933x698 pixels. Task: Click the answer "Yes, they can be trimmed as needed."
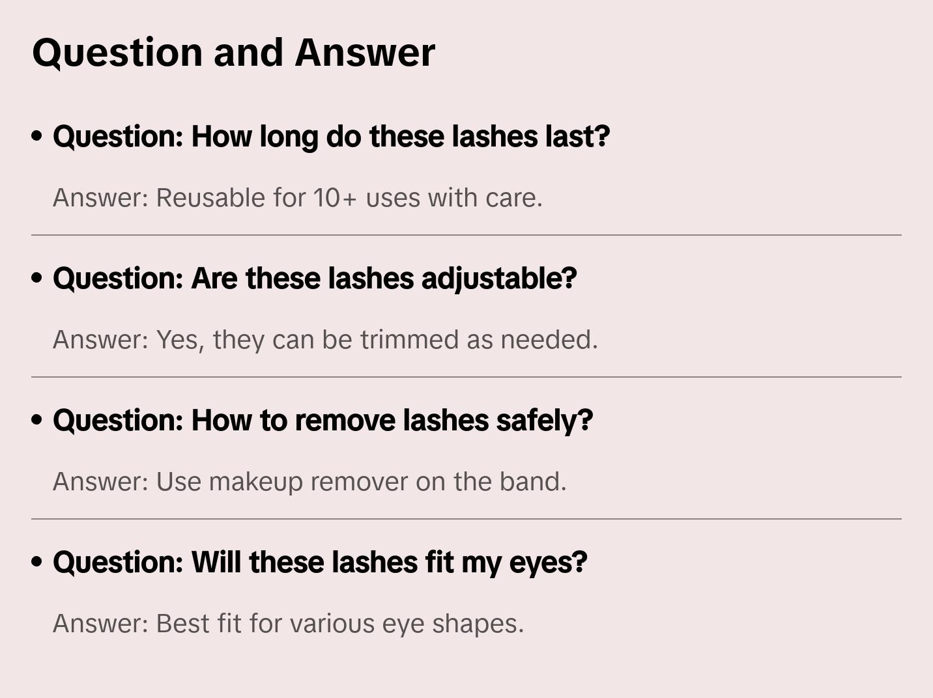tap(325, 340)
